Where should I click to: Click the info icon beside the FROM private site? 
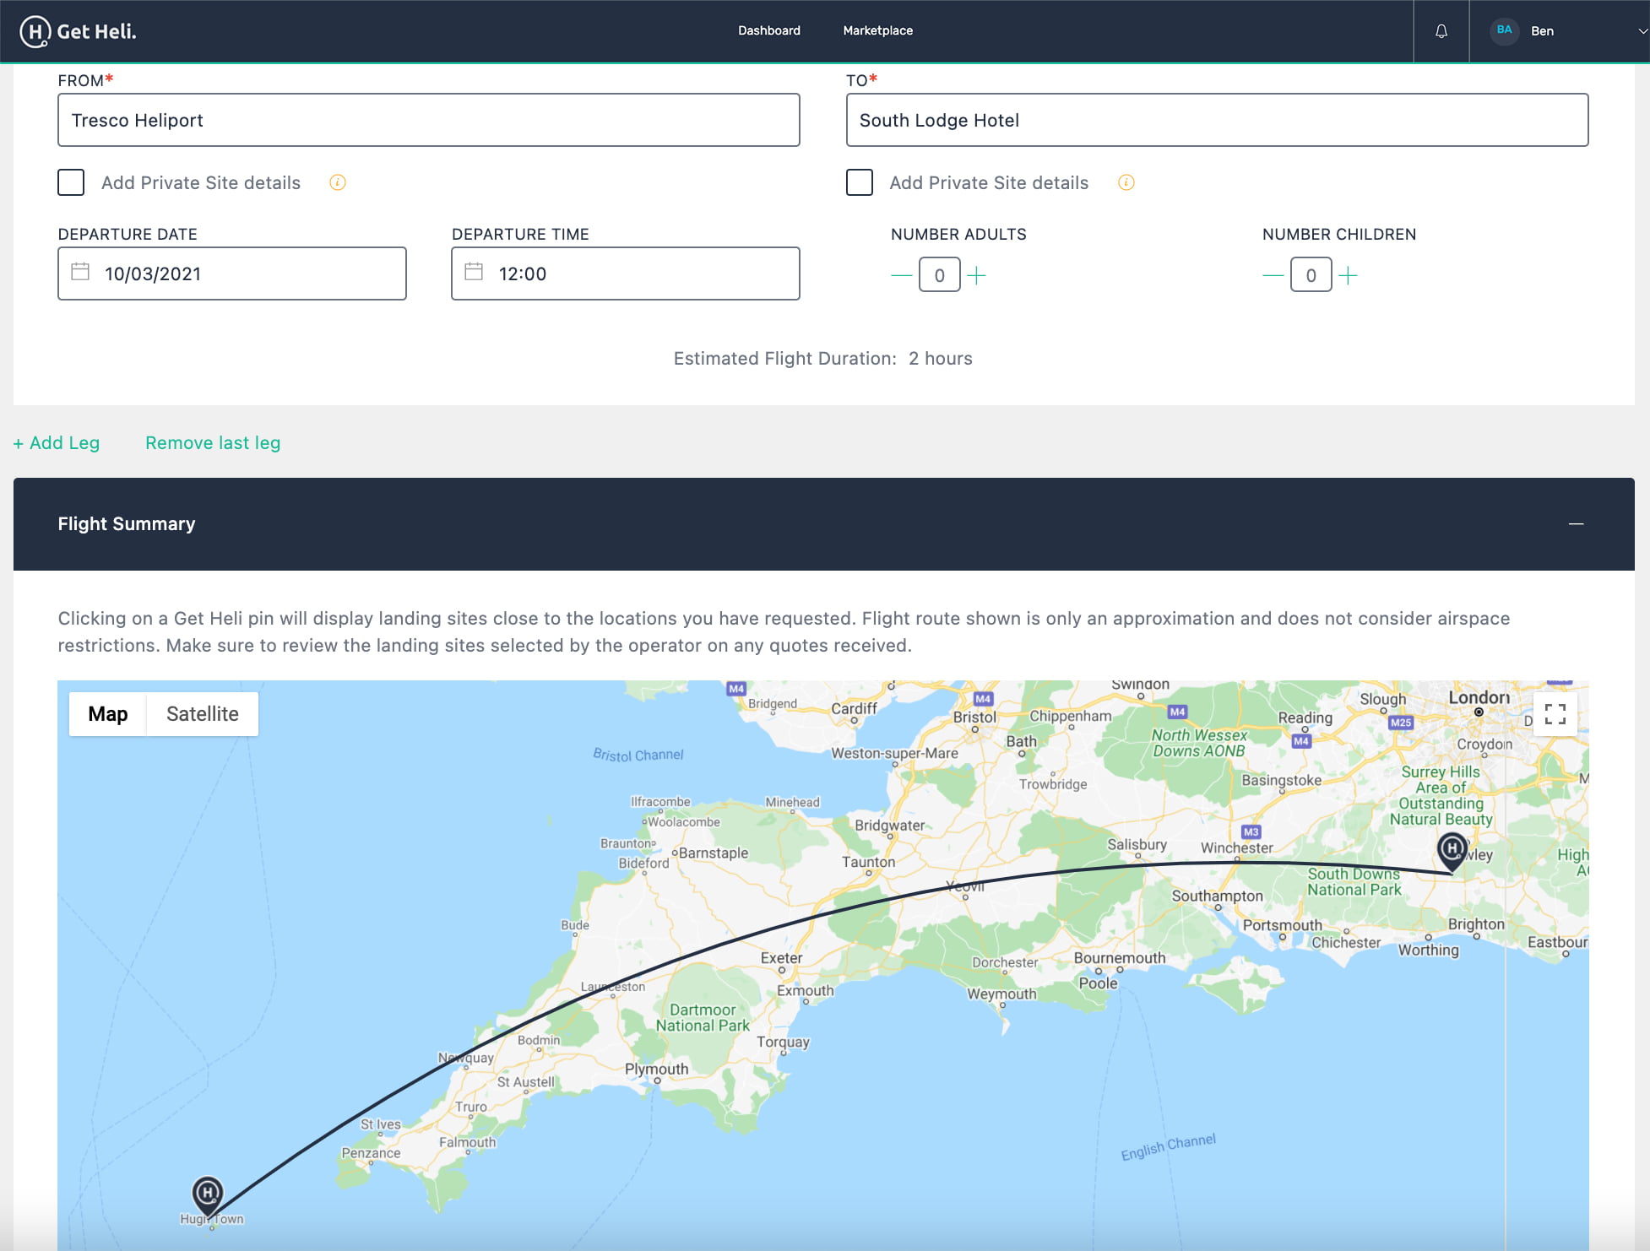pos(338,182)
